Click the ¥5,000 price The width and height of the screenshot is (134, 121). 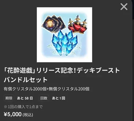pos(12,114)
